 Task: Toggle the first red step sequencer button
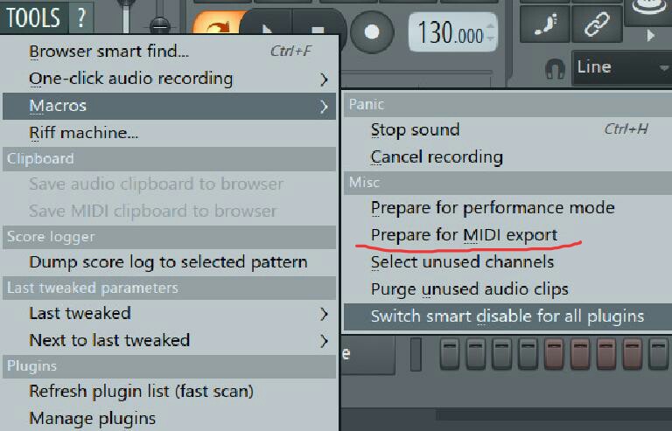coord(554,353)
